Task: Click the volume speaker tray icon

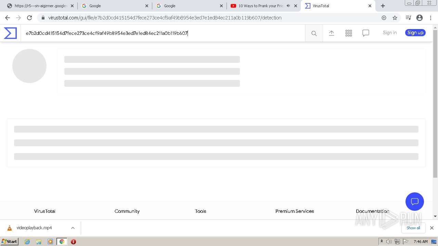Action: 389,242
